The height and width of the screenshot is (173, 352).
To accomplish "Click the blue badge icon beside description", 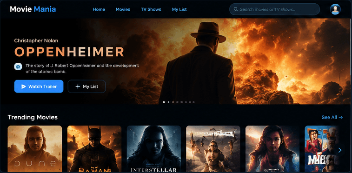I will (x=18, y=67).
